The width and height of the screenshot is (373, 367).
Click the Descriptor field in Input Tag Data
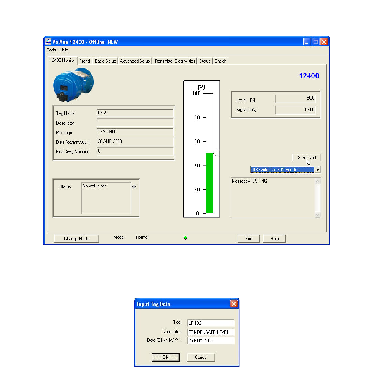click(x=211, y=332)
